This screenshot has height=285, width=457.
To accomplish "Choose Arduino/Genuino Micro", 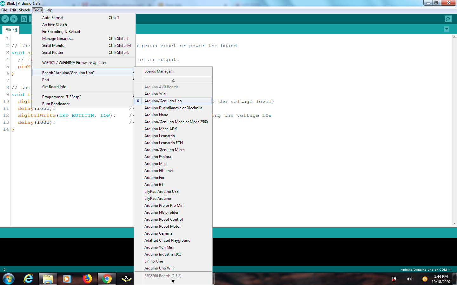I will 173,150.
